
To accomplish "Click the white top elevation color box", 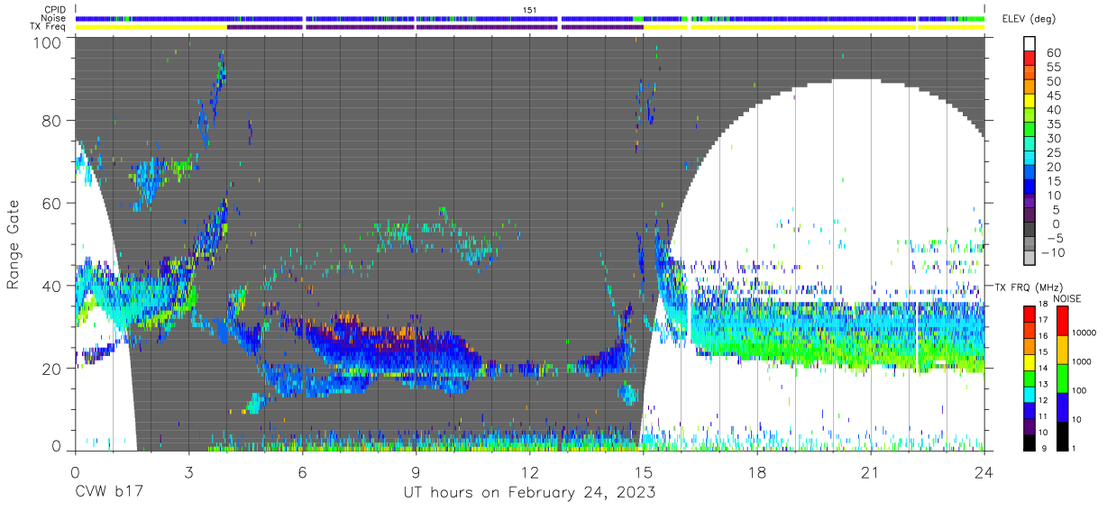I will coord(1029,41).
